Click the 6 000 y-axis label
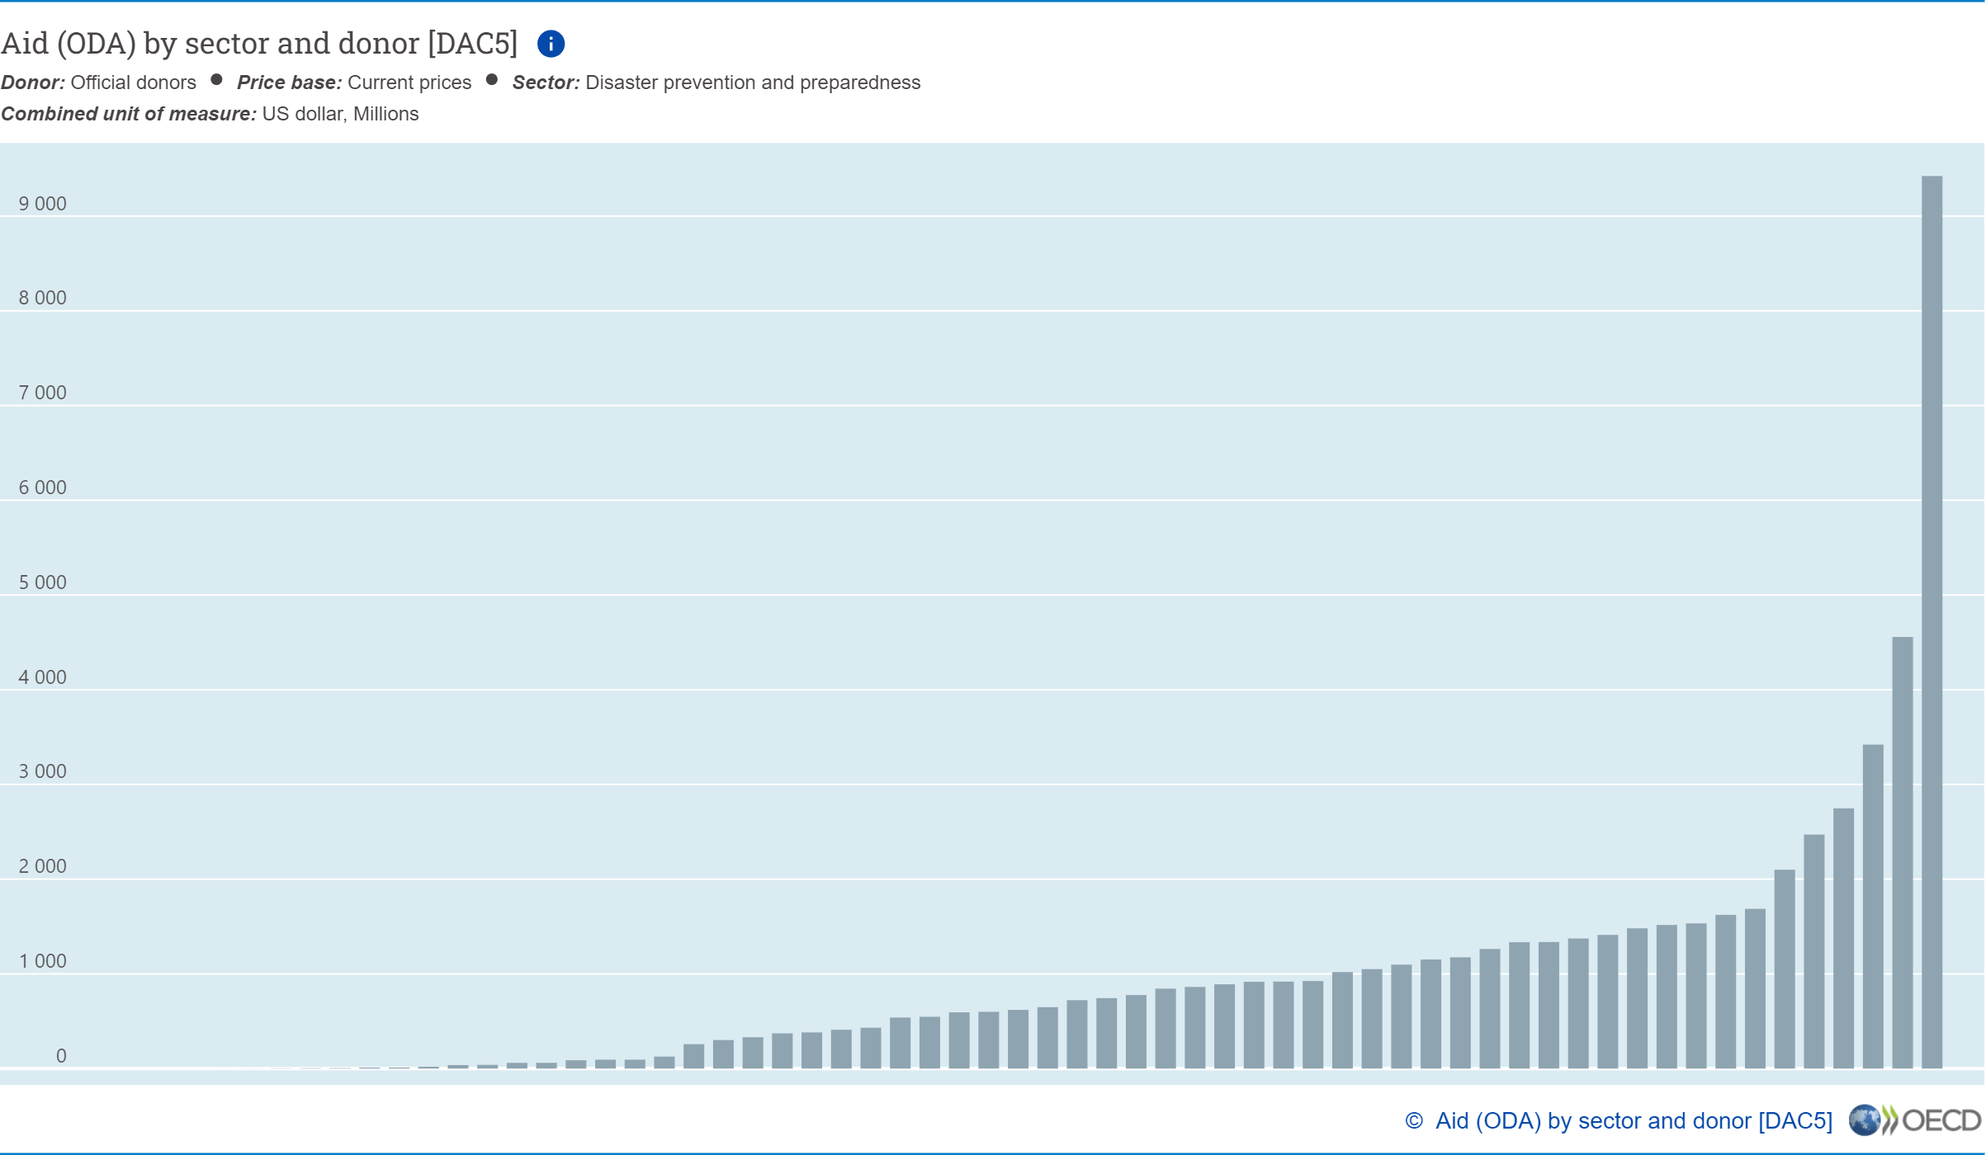 [x=43, y=488]
